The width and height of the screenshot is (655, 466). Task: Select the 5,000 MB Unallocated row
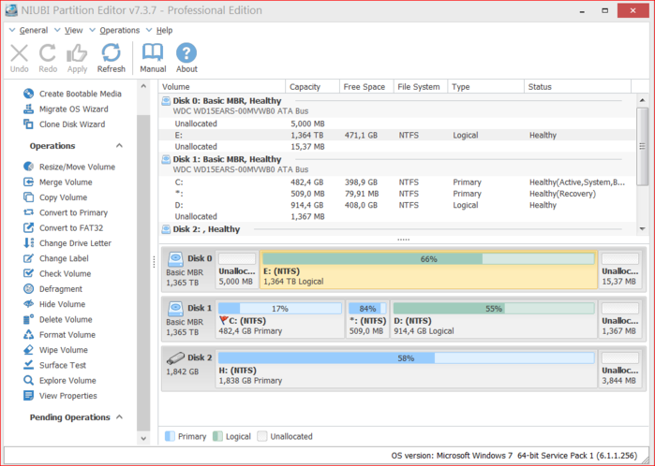click(x=397, y=124)
